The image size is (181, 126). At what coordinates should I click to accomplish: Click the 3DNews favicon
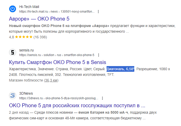[x=13, y=95]
